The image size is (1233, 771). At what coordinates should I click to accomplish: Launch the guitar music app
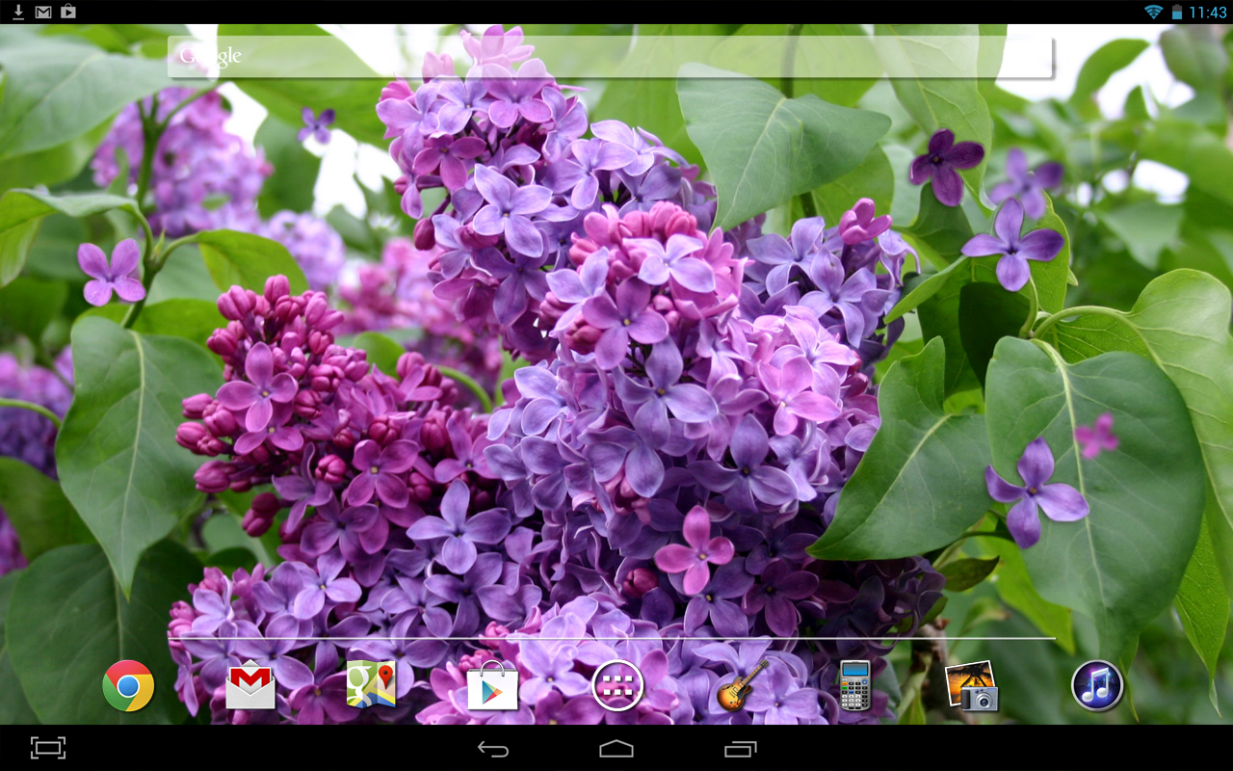[742, 686]
